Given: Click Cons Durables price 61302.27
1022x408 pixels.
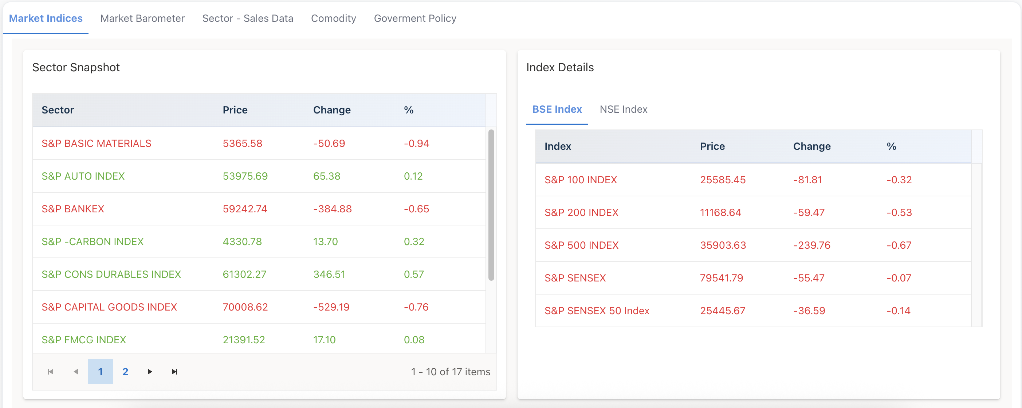Looking at the screenshot, I should click(244, 275).
